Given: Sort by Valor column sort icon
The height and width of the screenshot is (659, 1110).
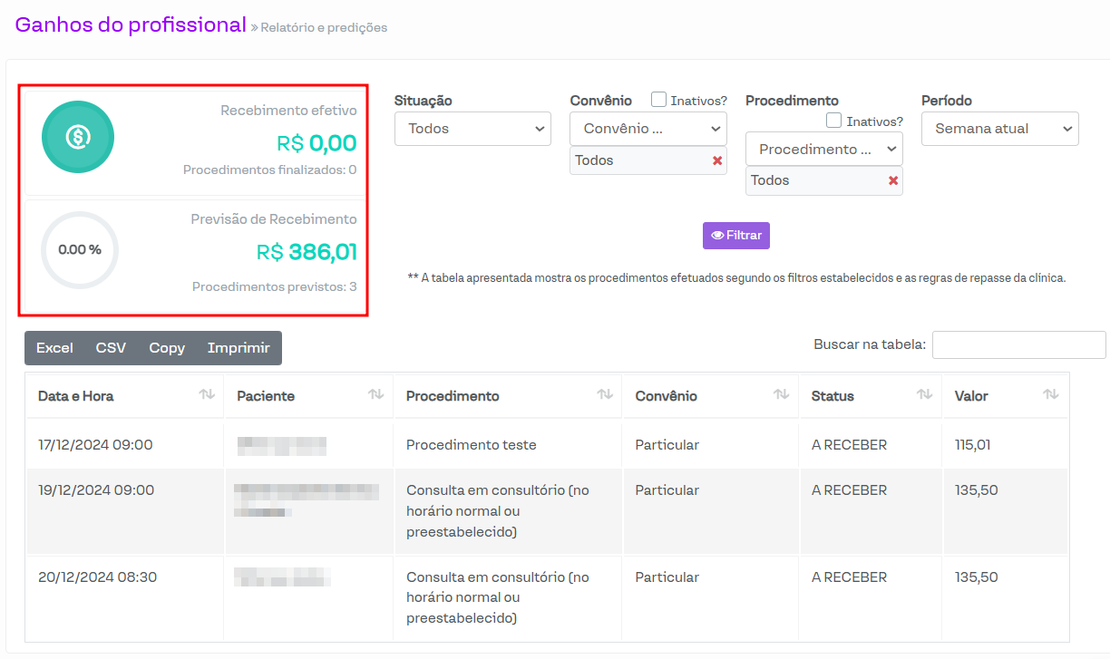Looking at the screenshot, I should (x=1050, y=395).
